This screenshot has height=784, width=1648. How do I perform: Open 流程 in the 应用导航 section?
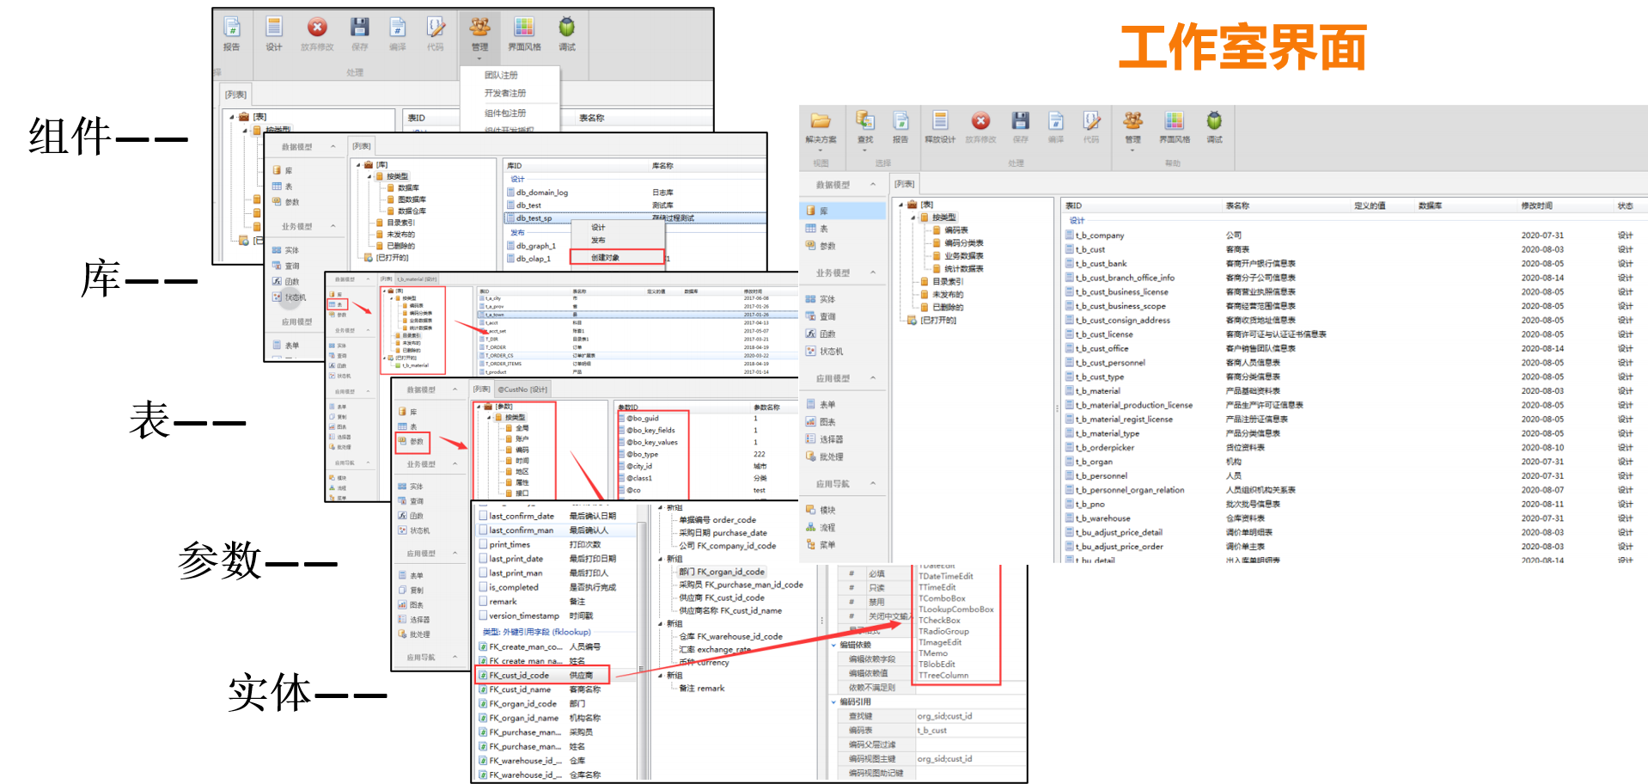coord(827,528)
